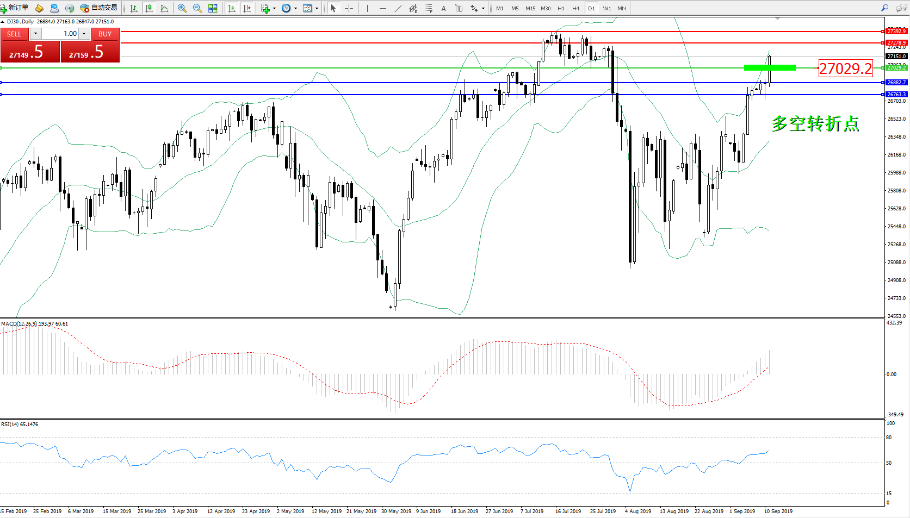Image resolution: width=910 pixels, height=518 pixels.
Task: Expand the chart templates dropdown arrow
Action: point(317,8)
